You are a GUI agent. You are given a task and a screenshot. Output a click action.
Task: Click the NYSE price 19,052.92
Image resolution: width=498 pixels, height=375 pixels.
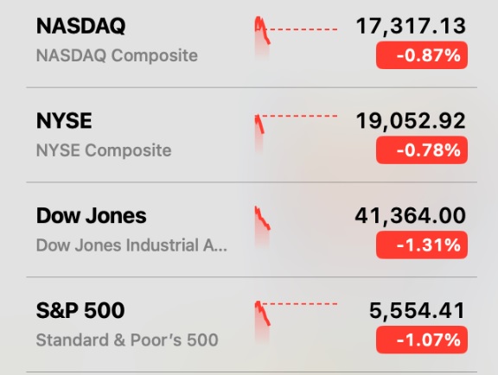tap(411, 121)
